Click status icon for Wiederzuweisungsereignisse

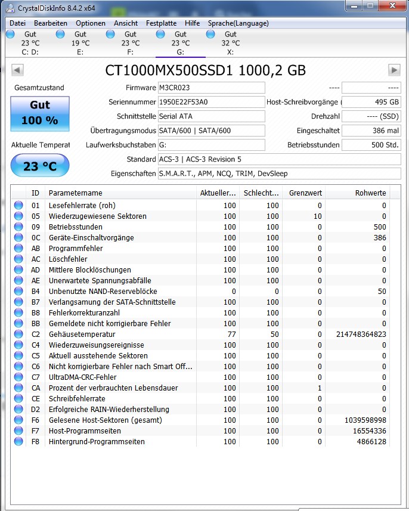[x=18, y=345]
